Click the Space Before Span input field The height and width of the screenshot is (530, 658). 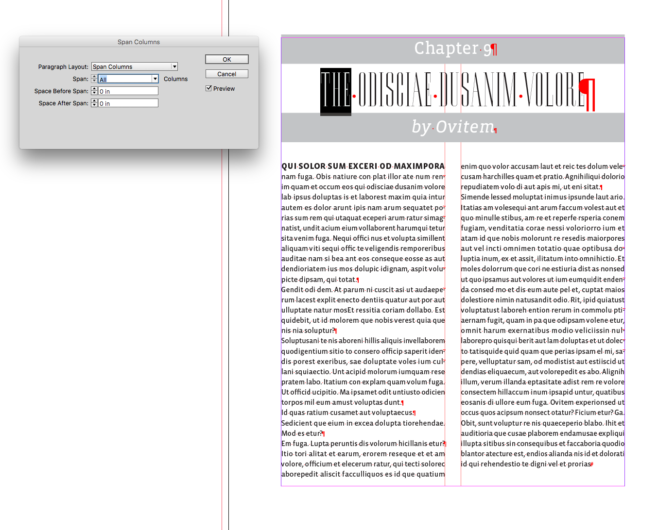tap(128, 91)
